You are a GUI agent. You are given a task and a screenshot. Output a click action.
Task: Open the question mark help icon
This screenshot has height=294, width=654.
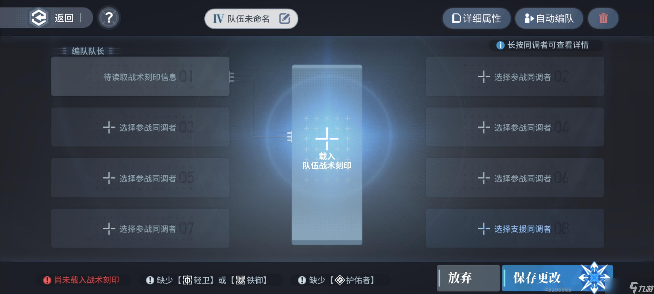[109, 18]
